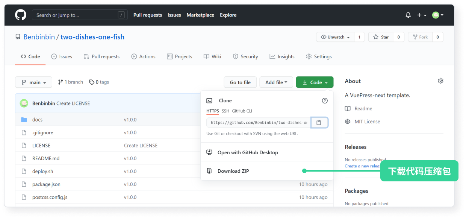The height and width of the screenshot is (219, 466).
Task: Open the .gitignore file
Action: (x=42, y=132)
